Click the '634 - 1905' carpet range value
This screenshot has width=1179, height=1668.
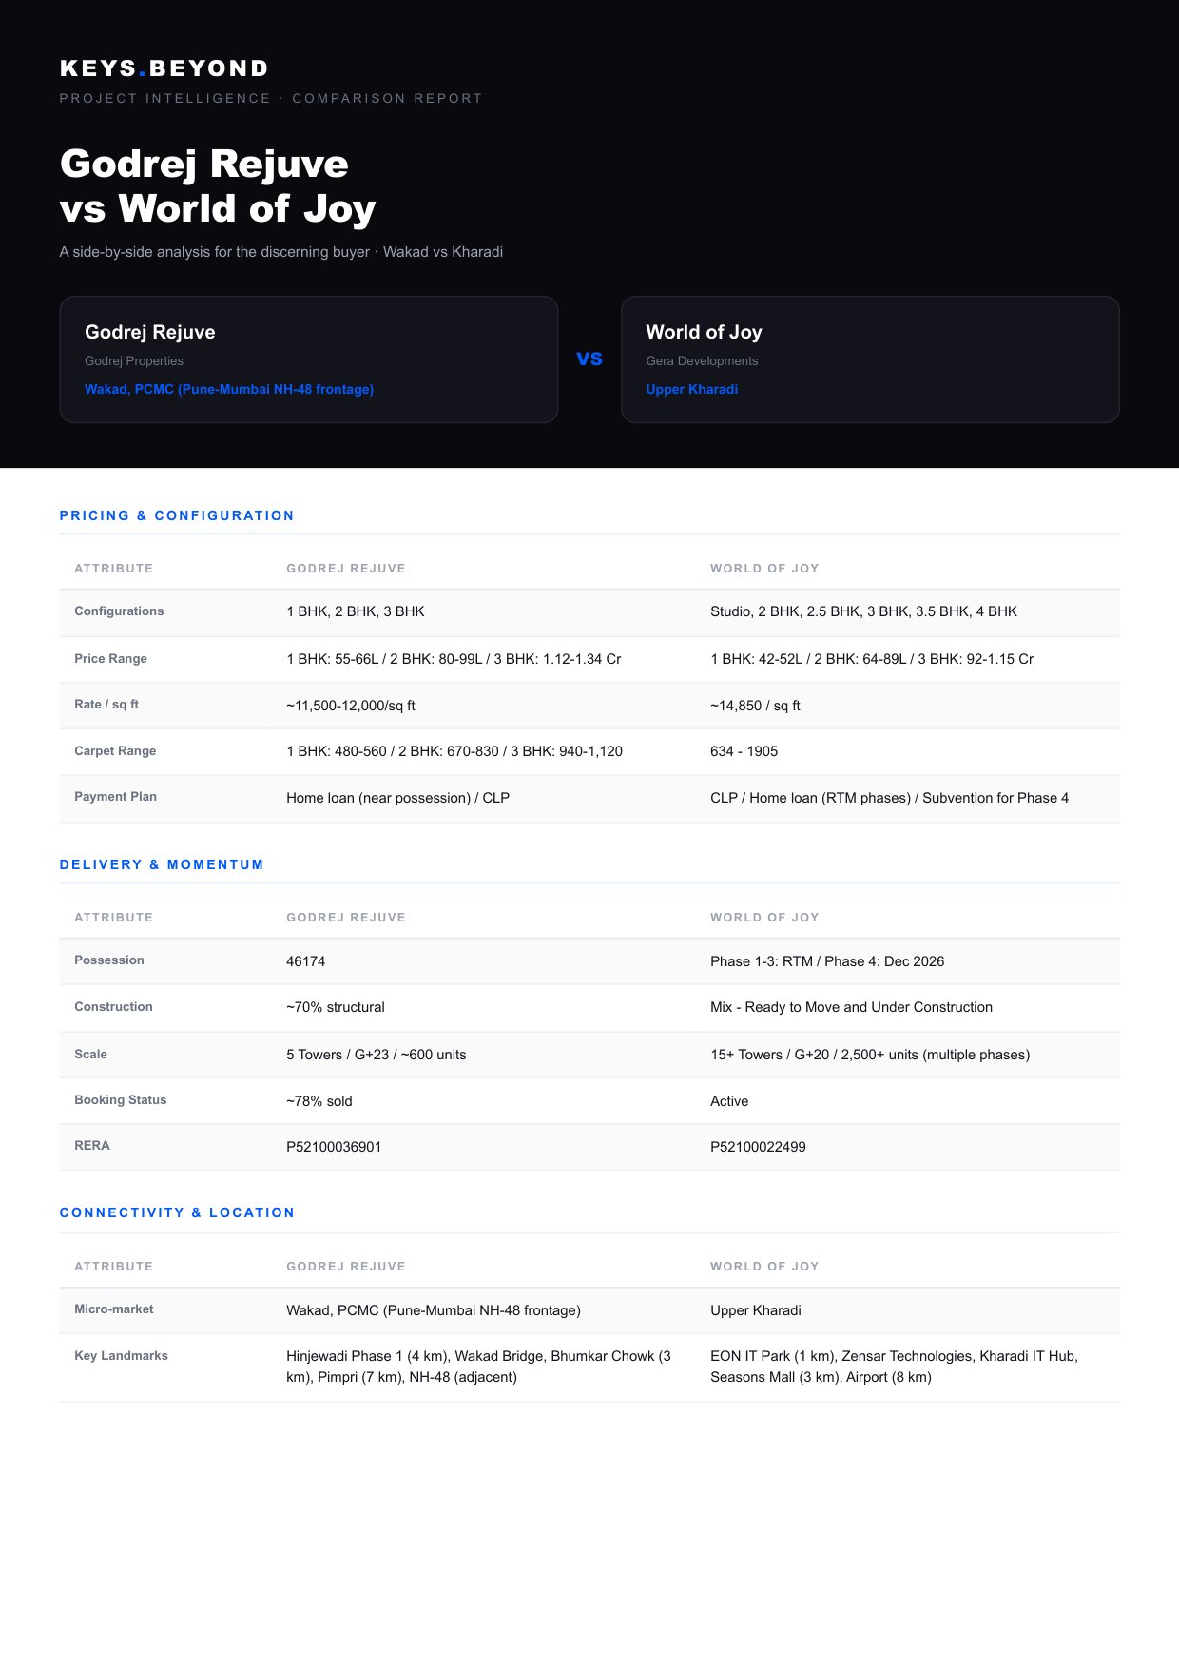pos(744,751)
